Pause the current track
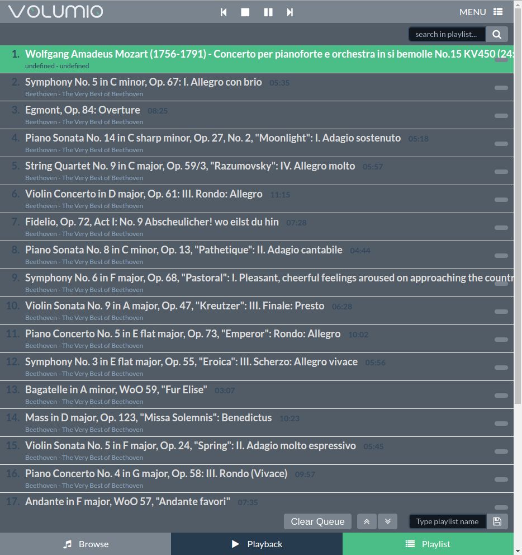 (268, 12)
